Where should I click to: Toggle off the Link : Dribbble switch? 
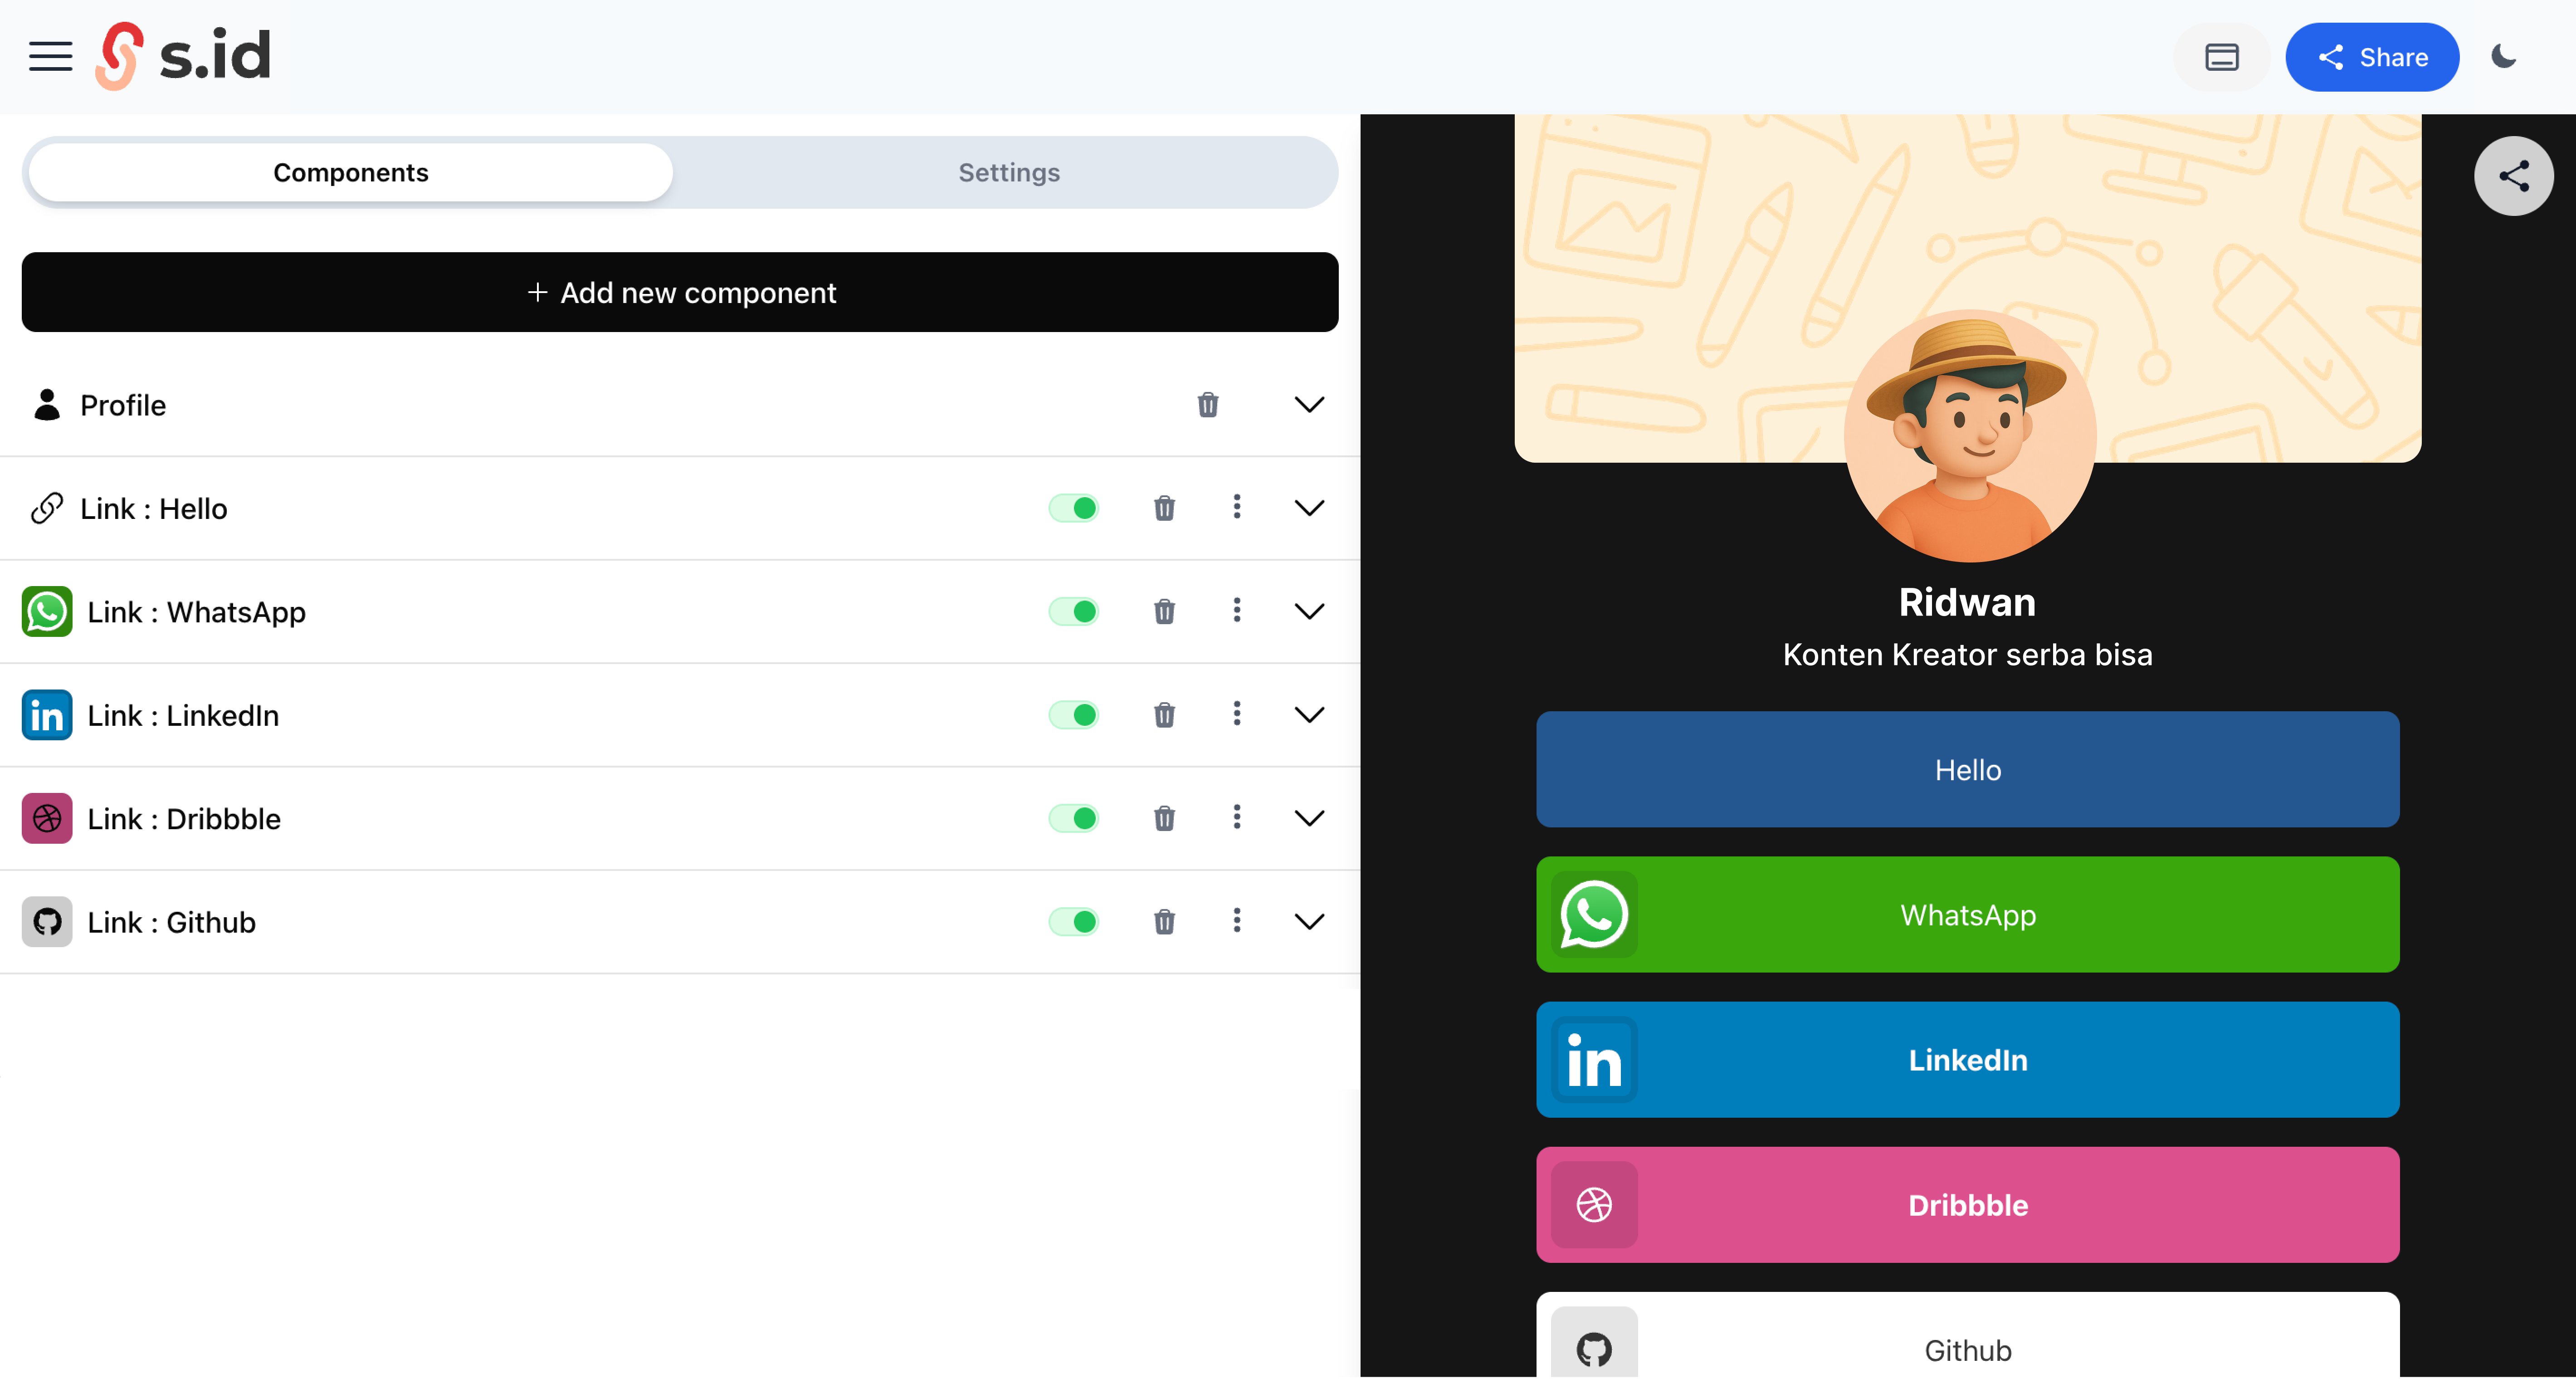(x=1074, y=818)
